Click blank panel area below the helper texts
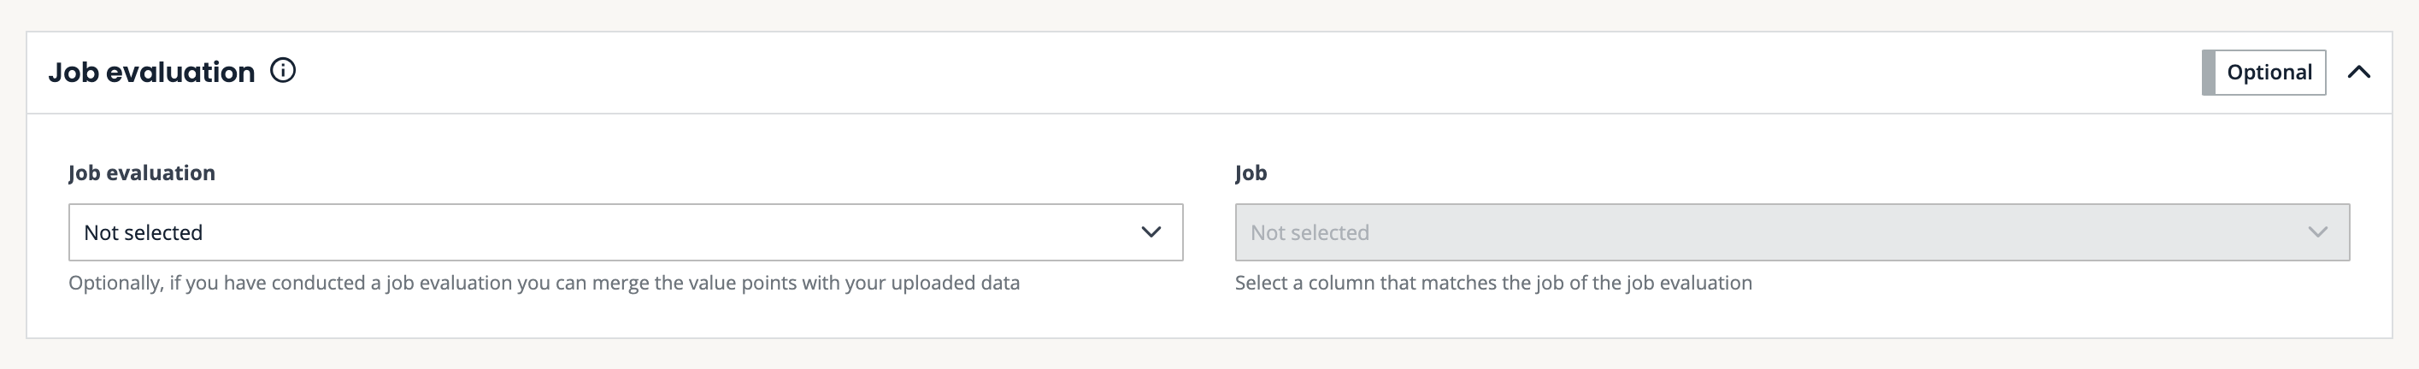 [1209, 318]
